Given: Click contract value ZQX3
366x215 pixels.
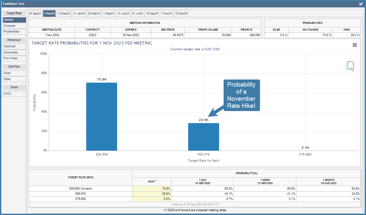Looking at the screenshot, I should pyautogui.click(x=92, y=35).
